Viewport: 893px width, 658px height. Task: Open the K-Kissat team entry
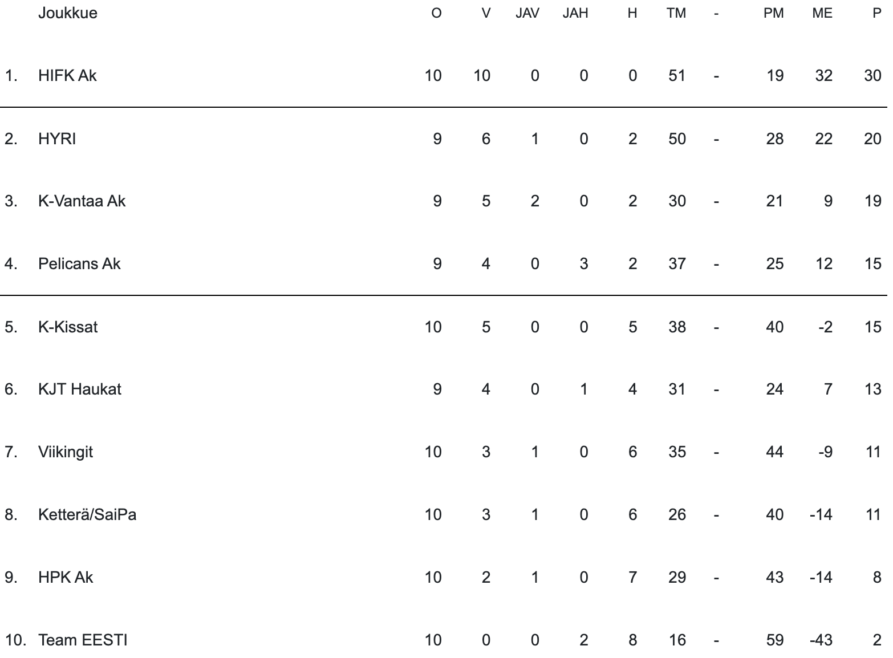[x=68, y=327]
